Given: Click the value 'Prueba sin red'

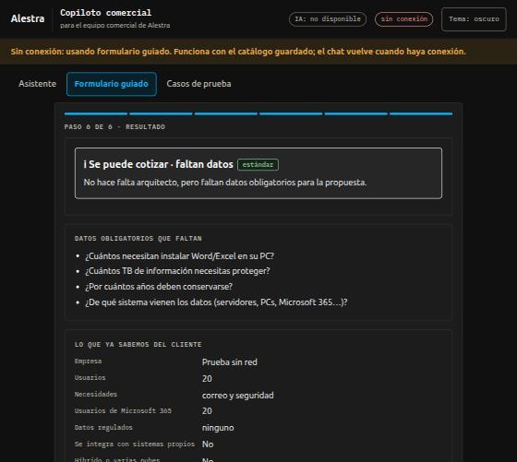Looking at the screenshot, I should [230, 362].
